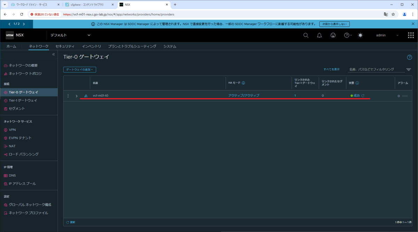The image size is (418, 232).
Task: Open EVPN テナント in sidebar
Action: tap(20, 138)
